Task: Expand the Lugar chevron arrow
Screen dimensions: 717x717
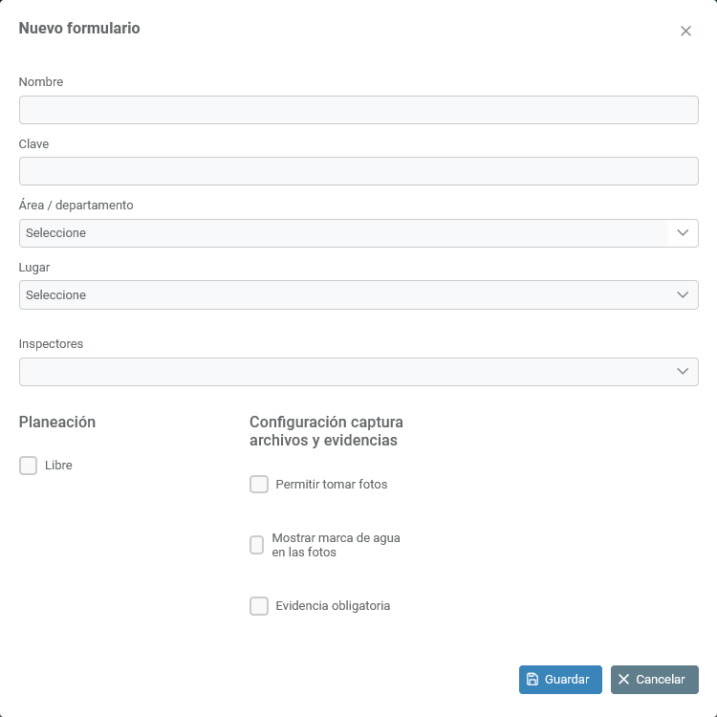Action: [x=683, y=295]
